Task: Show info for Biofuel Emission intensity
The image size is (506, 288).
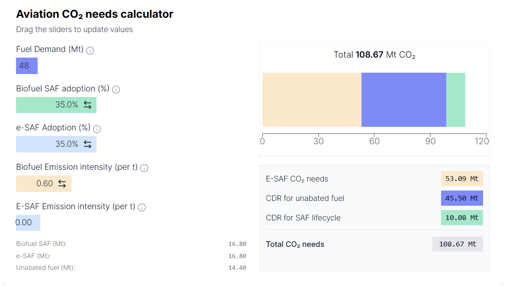Action: tap(144, 168)
